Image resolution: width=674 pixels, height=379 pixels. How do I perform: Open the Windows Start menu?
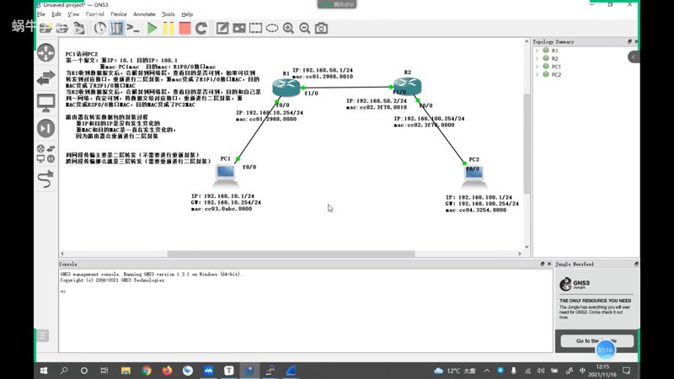(44, 371)
